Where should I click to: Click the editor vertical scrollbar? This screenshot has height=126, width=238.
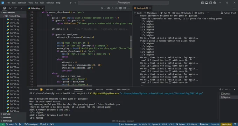pos(131,47)
